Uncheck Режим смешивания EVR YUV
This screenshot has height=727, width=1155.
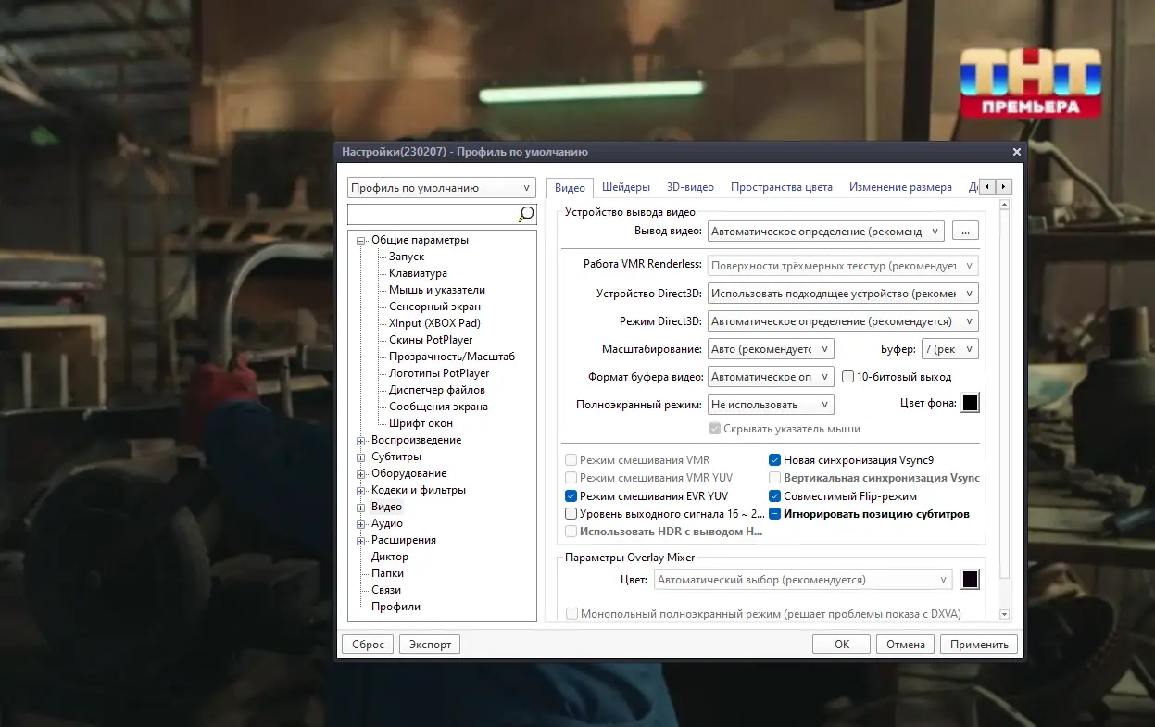[x=647, y=496]
